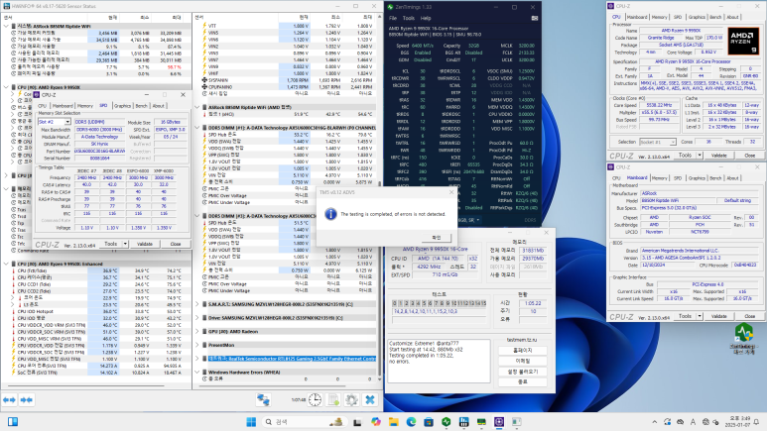Image resolution: width=767 pixels, height=431 pixels.
Task: Click HWiNFO log file document icon
Action: click(333, 399)
